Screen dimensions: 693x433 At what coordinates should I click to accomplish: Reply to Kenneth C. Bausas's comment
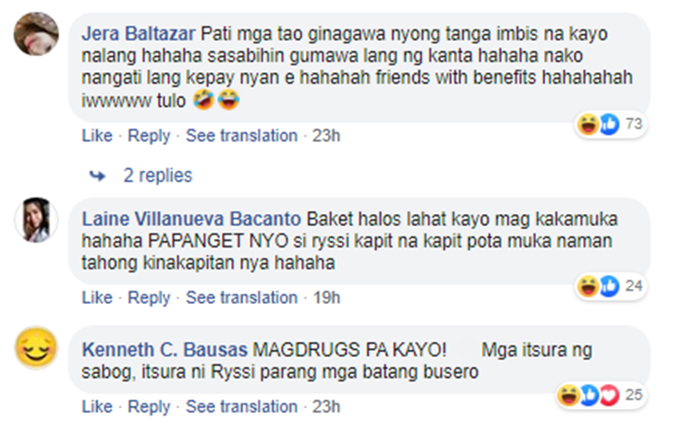click(149, 406)
